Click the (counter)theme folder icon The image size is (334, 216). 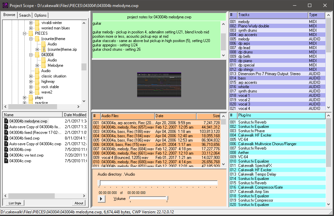(x=37, y=39)
